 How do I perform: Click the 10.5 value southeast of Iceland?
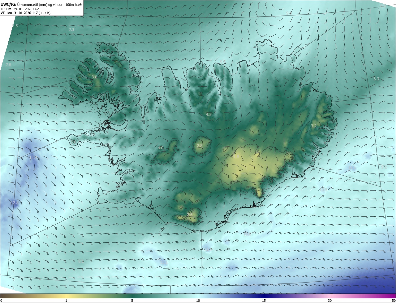tap(324, 190)
